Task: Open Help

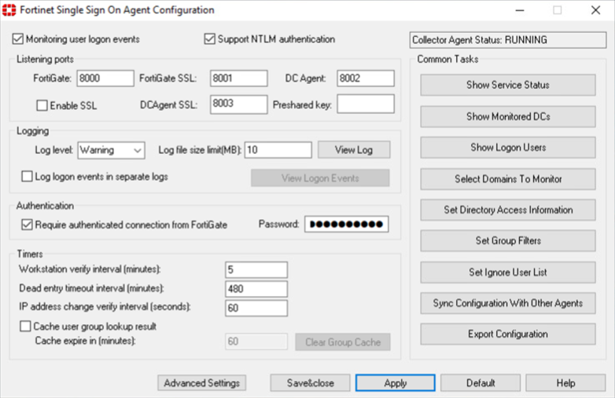Action: 565,383
